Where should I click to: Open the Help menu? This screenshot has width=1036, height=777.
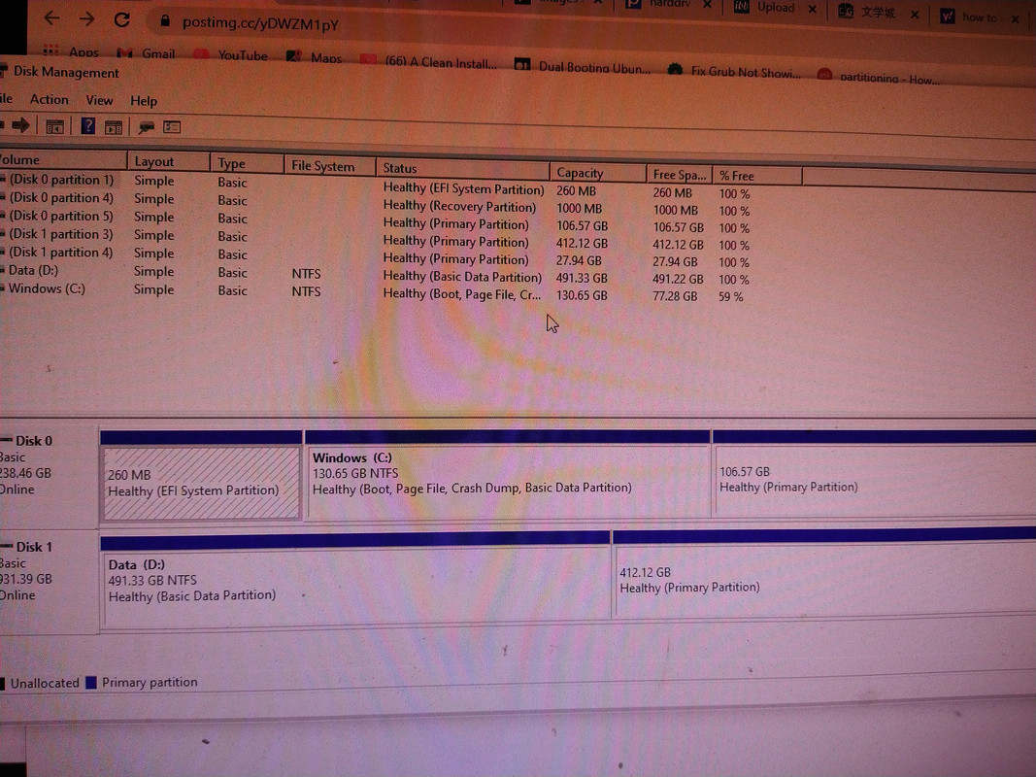[144, 100]
